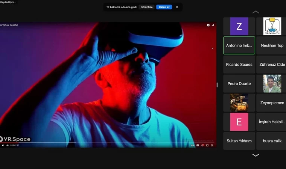Click the TF bekleme odasına girdi text
The image size is (286, 169).
(x=121, y=7)
